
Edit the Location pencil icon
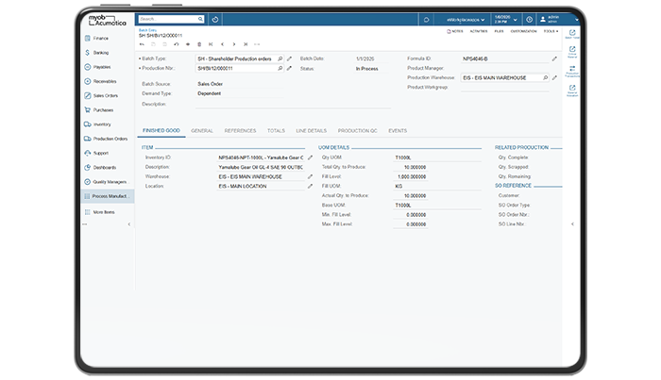tap(310, 186)
